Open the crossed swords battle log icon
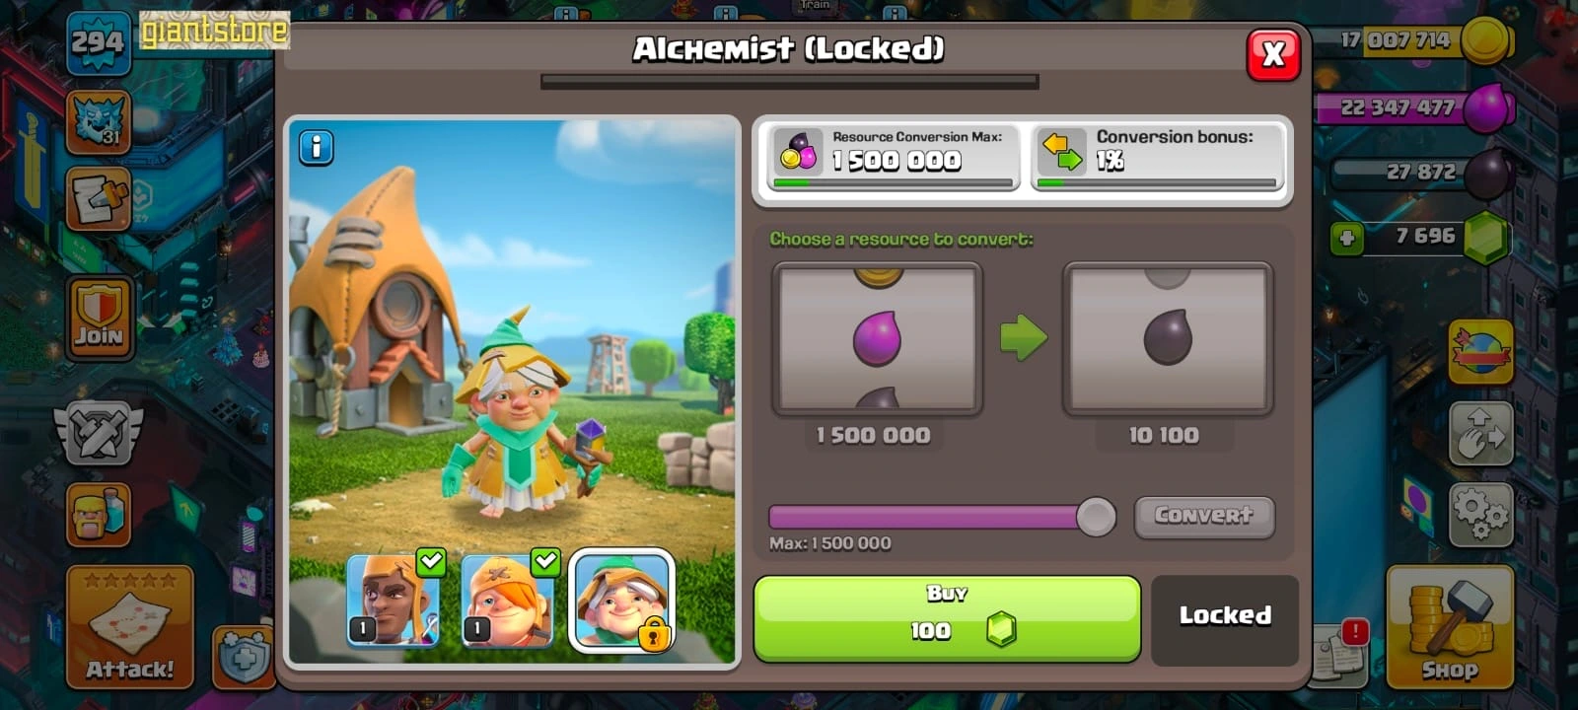Image resolution: width=1578 pixels, height=710 pixels. tap(99, 432)
